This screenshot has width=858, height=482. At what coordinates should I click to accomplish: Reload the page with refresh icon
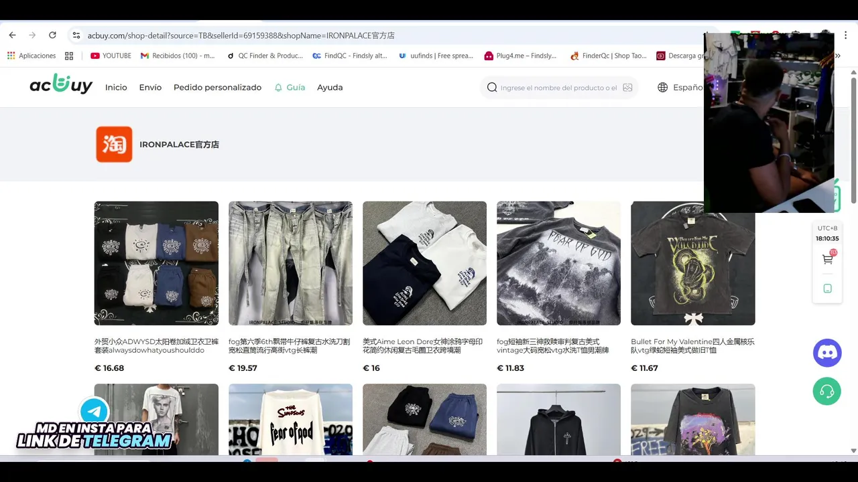52,35
